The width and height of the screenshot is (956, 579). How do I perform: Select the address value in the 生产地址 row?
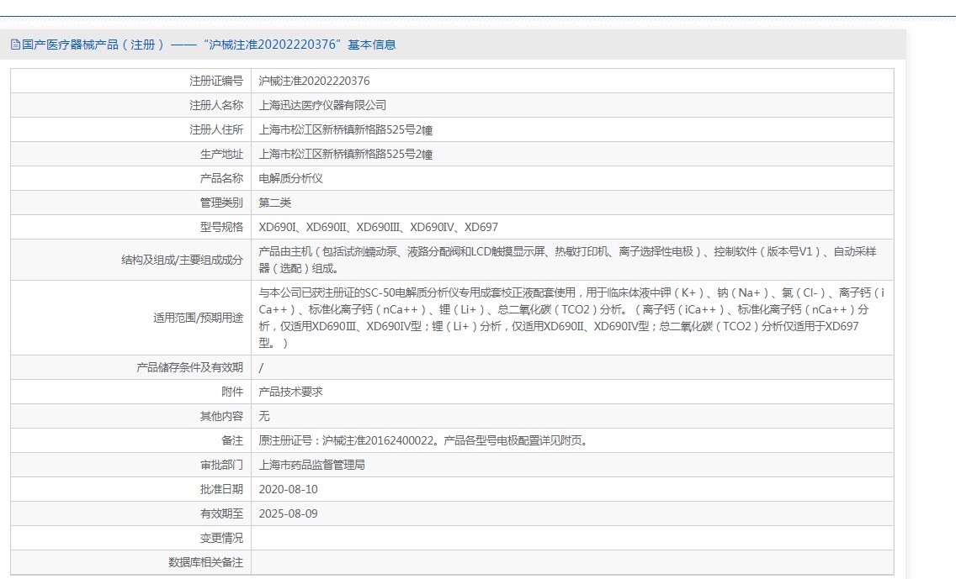coord(346,154)
